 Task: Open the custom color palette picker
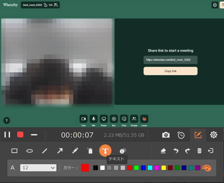pyautogui.click(x=206, y=168)
